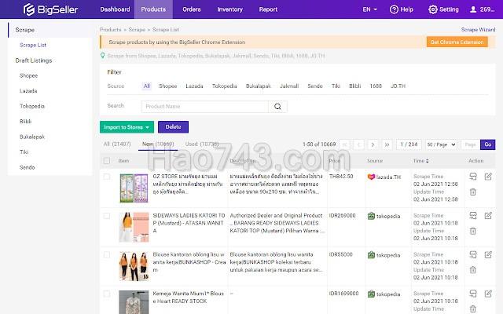Click edit icon for GZ STORE row
503x314 pixels.
click(488, 177)
